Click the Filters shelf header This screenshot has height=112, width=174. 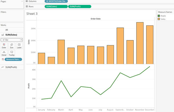(x=3, y=12)
